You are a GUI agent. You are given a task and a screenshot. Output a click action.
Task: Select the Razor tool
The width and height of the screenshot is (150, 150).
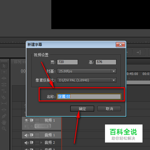pyautogui.click(x=4, y=97)
